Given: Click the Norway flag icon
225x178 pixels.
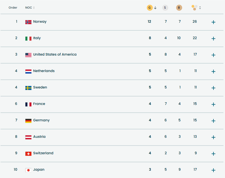Looking at the screenshot, I should coord(28,22).
